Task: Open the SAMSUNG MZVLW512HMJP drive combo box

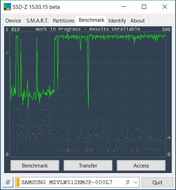Action: click(77, 182)
